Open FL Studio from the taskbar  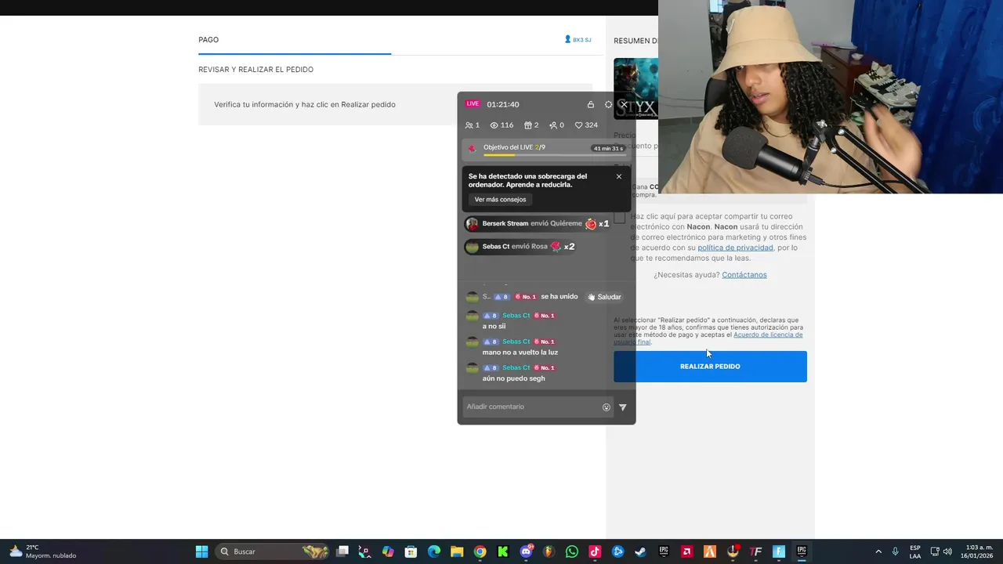[x=549, y=551]
